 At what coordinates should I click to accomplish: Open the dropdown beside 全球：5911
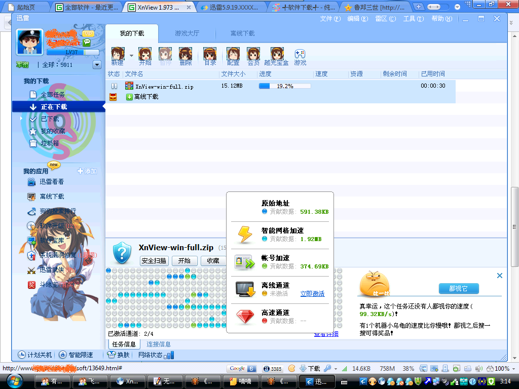(97, 64)
